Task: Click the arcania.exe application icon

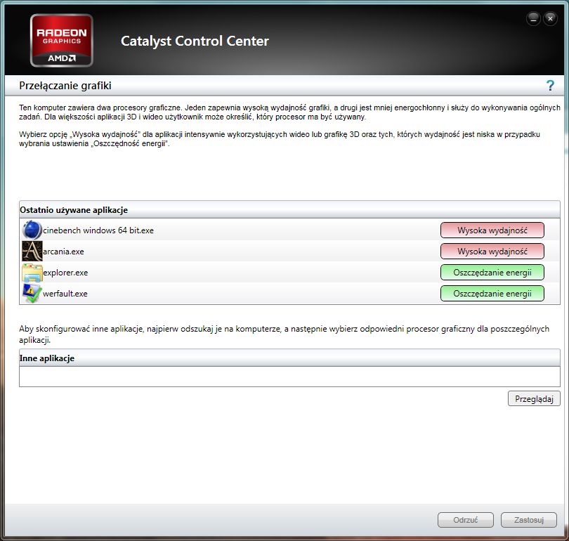Action: pos(32,251)
